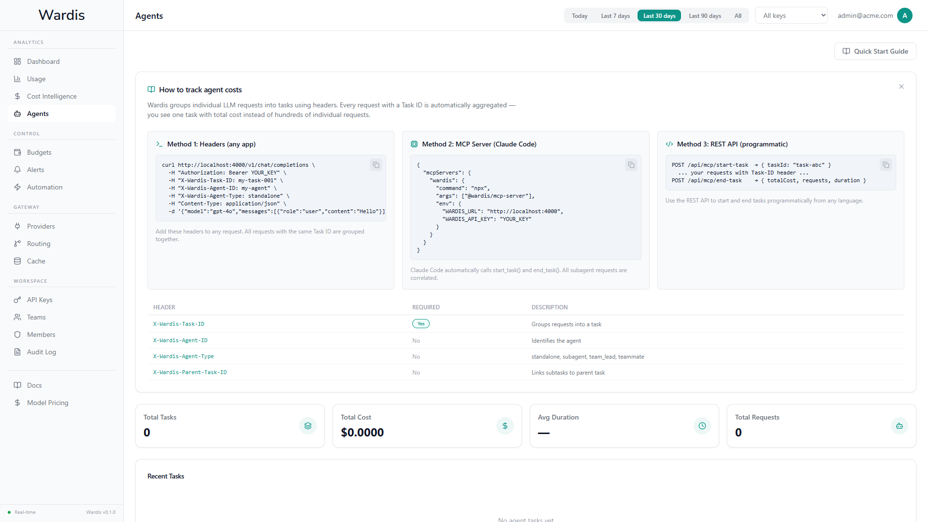Click the Real-time status indicator
Screen dimensions: 928x522
22,512
